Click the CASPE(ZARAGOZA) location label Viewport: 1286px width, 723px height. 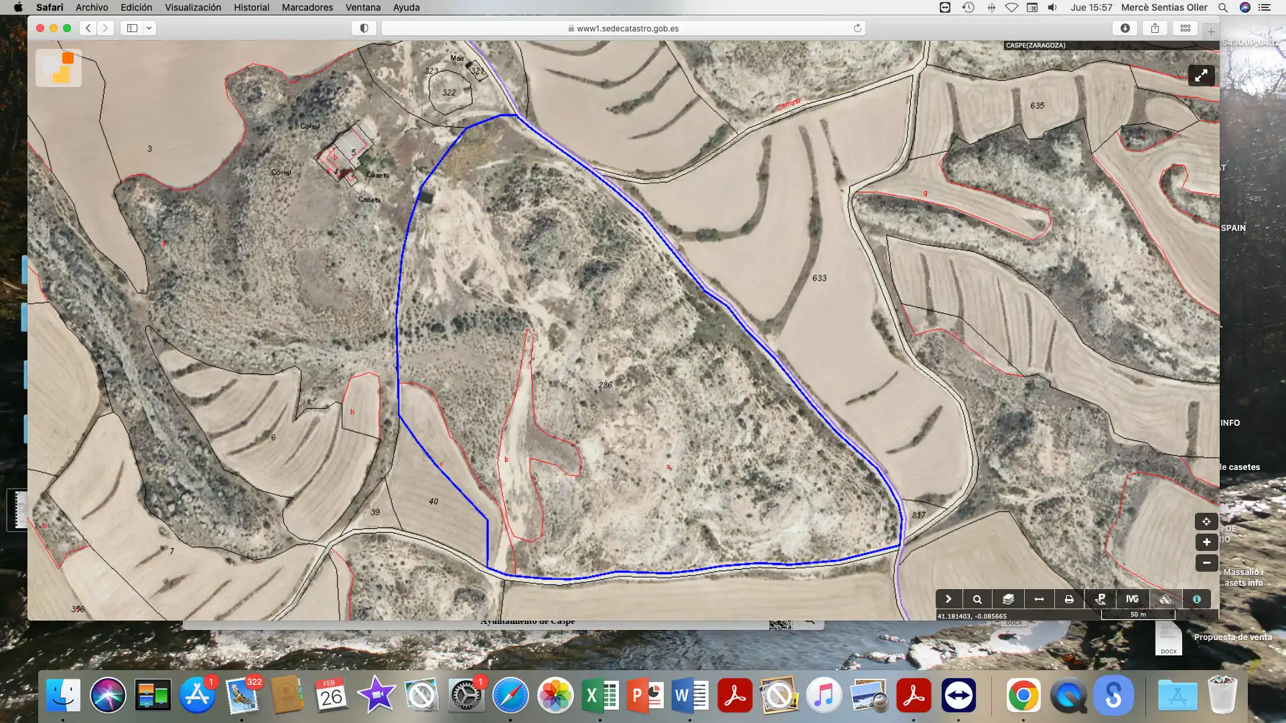tap(1035, 46)
